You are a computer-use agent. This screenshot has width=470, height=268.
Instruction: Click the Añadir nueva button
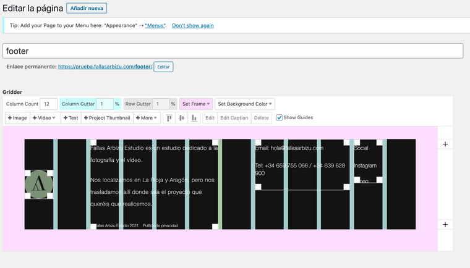pyautogui.click(x=87, y=8)
